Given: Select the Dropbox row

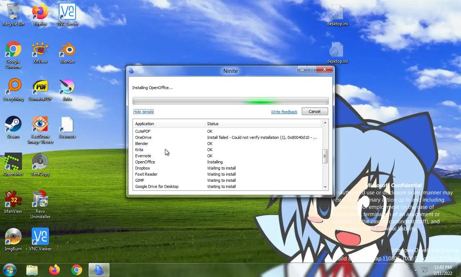Looking at the screenshot, I should (227, 168).
